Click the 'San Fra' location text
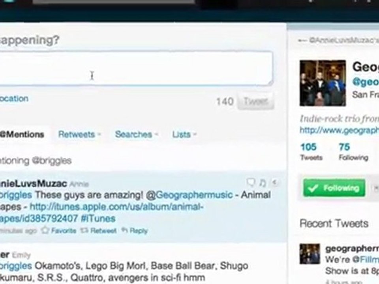 [x=366, y=94]
